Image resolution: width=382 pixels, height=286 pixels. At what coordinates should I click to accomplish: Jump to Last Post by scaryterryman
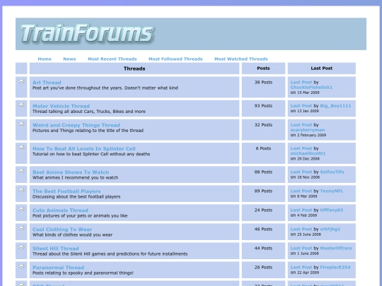[301, 125]
